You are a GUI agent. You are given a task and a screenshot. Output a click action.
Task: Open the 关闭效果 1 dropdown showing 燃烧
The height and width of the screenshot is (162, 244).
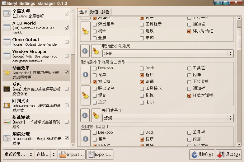click(168, 118)
